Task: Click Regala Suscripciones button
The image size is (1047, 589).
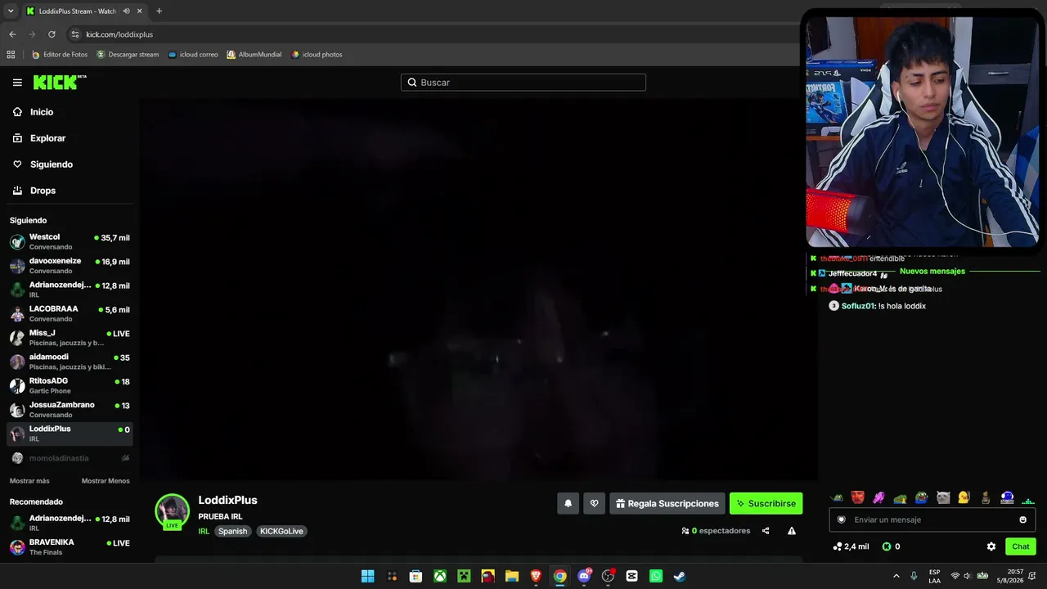Action: coord(667,504)
